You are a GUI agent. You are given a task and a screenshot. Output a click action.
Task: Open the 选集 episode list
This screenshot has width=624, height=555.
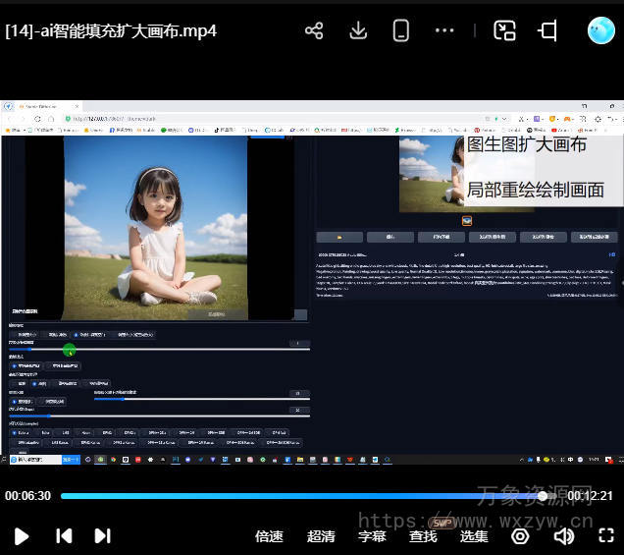click(474, 535)
